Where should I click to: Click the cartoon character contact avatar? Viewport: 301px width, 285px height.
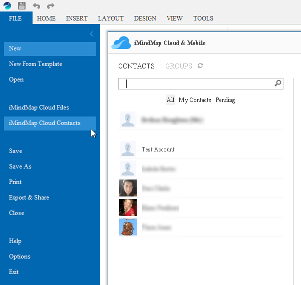[x=128, y=227]
